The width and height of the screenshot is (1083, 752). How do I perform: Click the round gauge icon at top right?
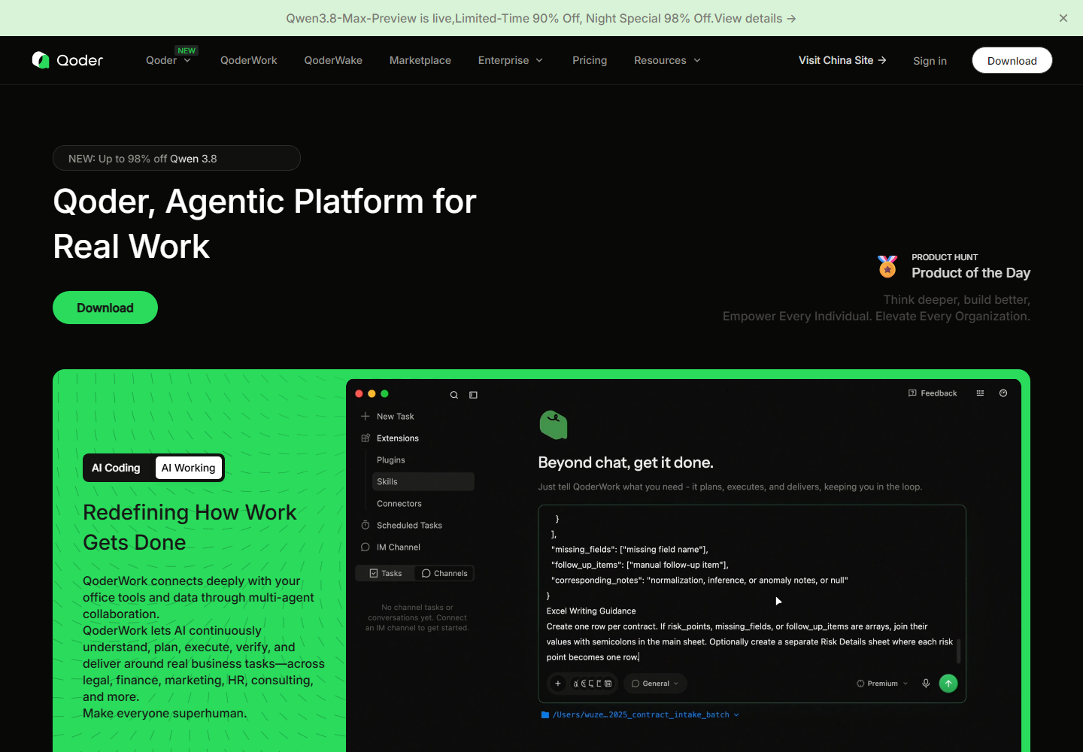click(1003, 393)
